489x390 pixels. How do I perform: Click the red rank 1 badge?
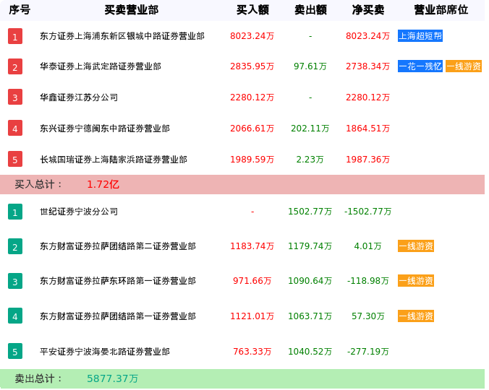click(15, 36)
